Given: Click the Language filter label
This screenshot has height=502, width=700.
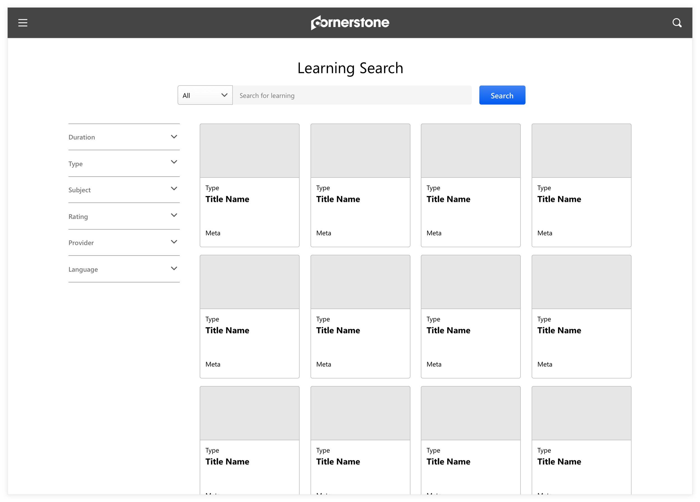Looking at the screenshot, I should pyautogui.click(x=83, y=269).
